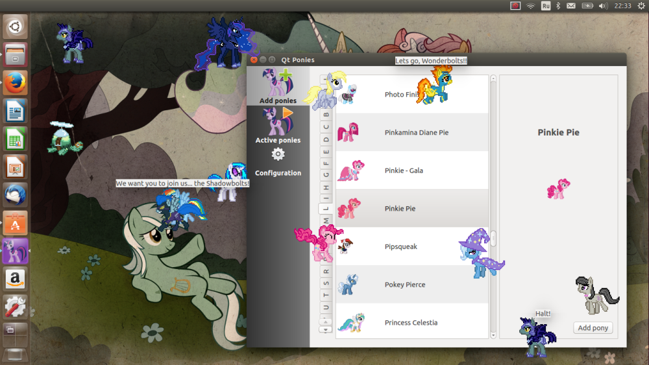649x365 pixels.
Task: Launch Thunderbird mail from the launcher
Action: pos(16,195)
